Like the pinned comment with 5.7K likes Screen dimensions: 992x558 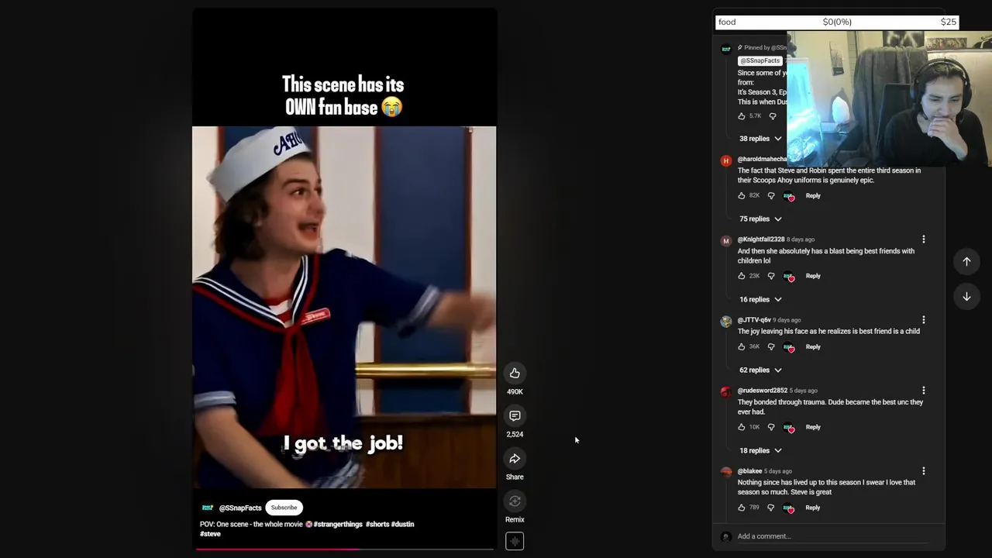coord(742,116)
